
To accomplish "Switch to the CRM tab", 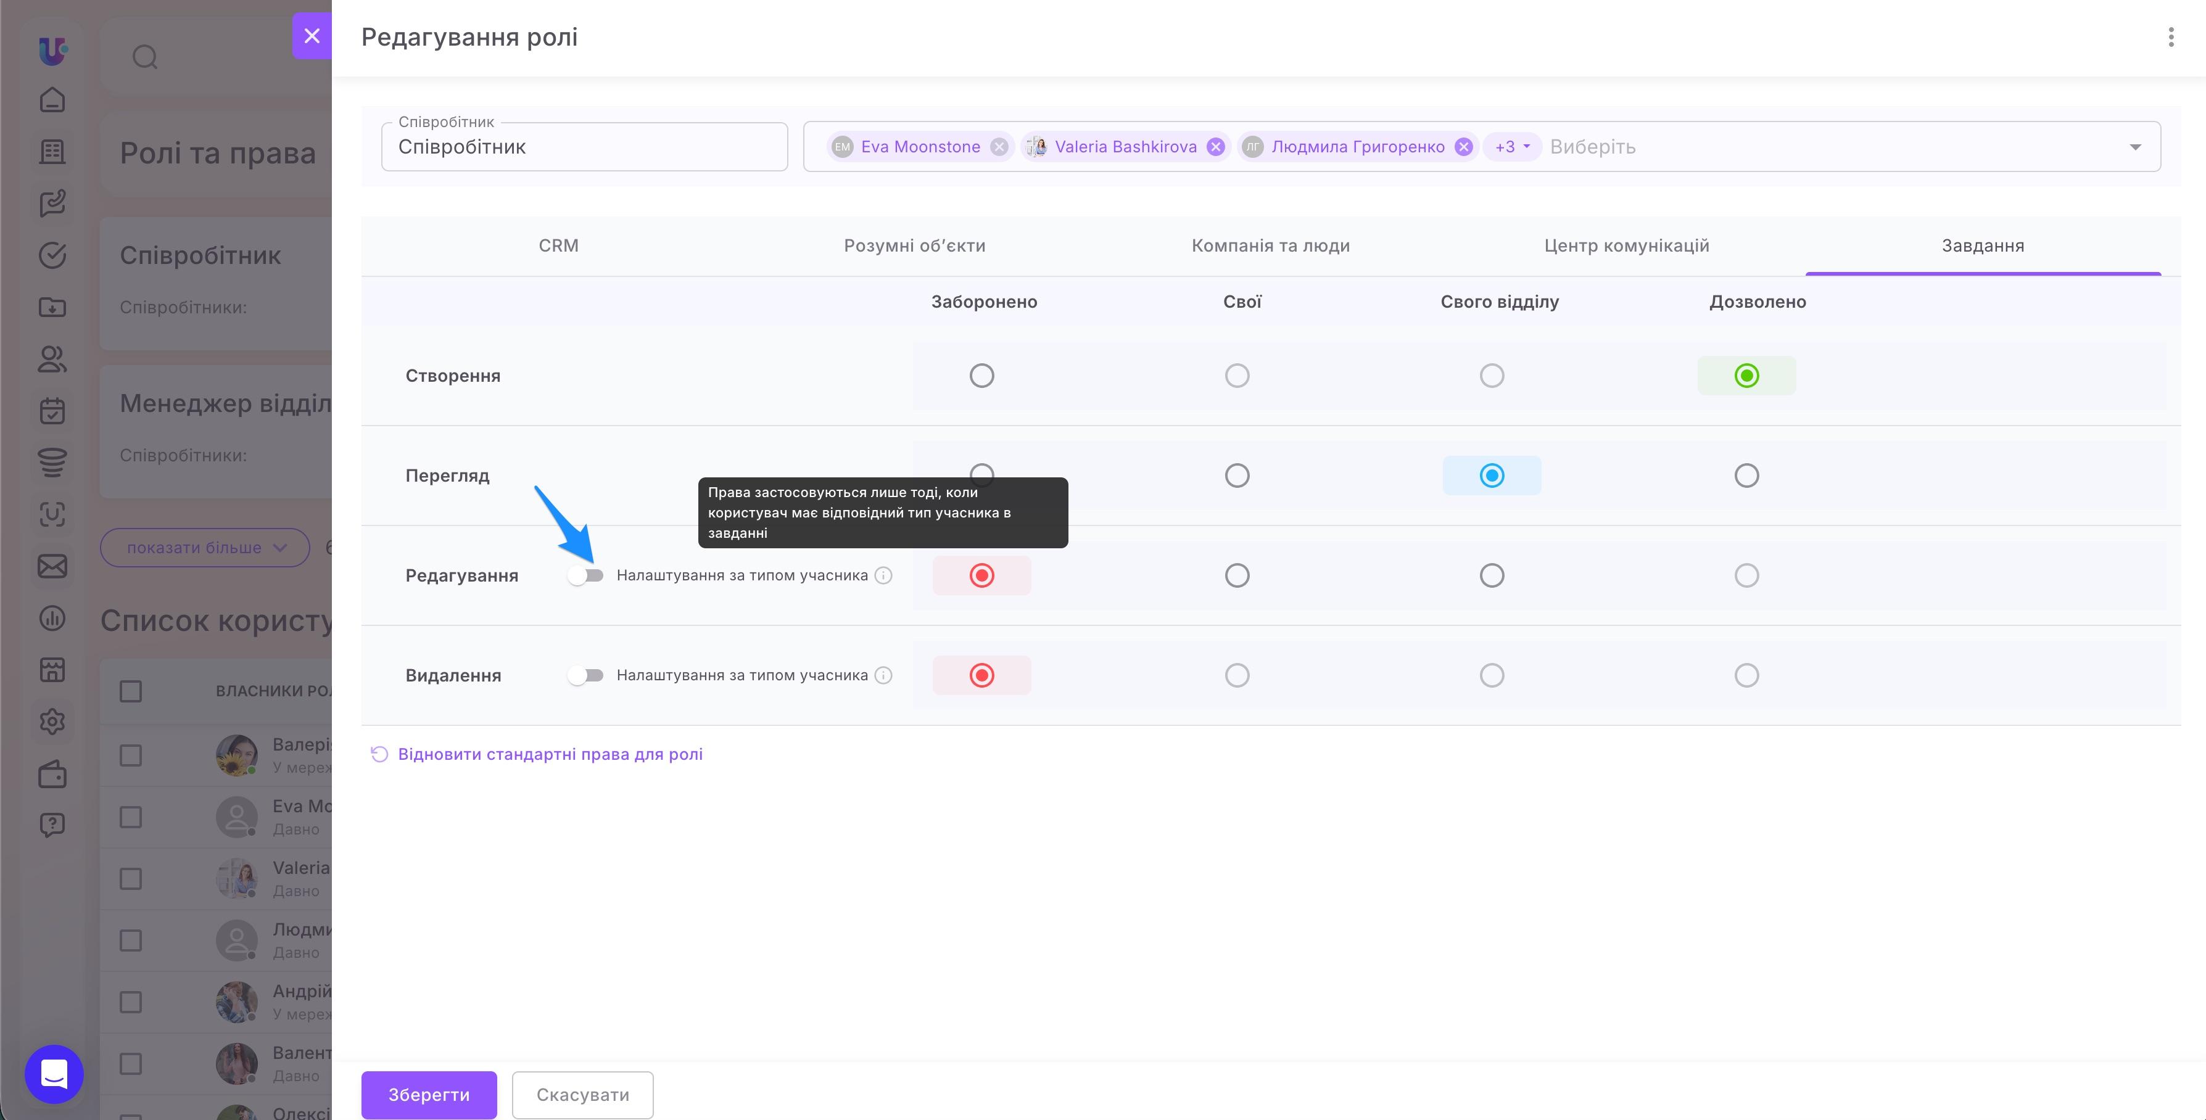I will coord(558,245).
